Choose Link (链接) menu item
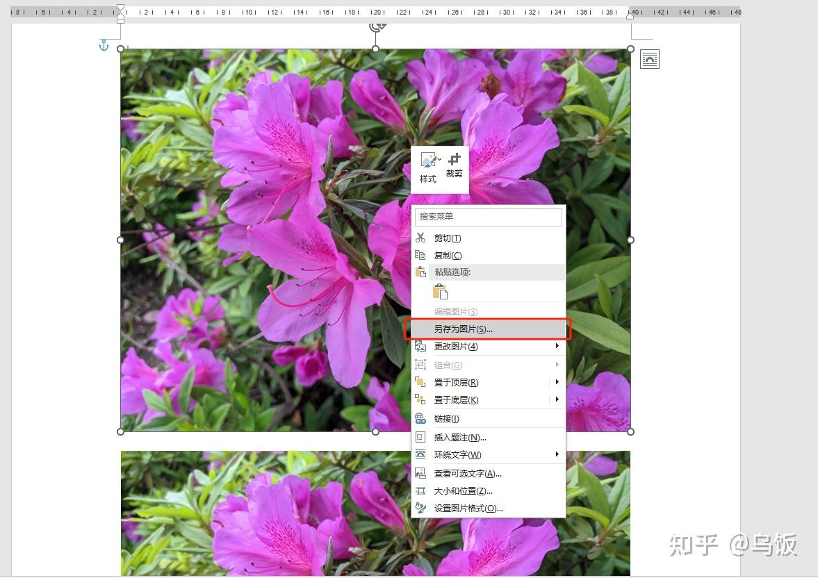Viewport: 818px width, 578px height. pyautogui.click(x=489, y=419)
